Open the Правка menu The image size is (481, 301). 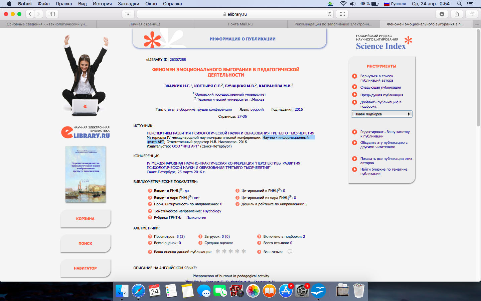[64, 4]
